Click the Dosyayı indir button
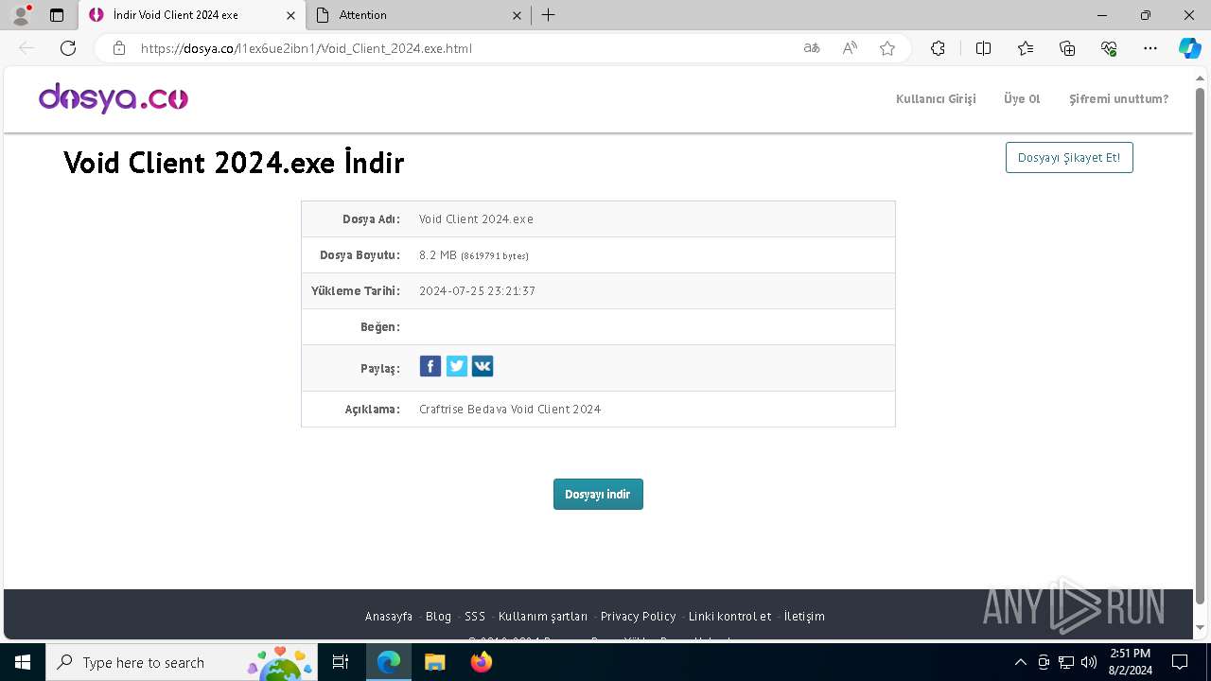The image size is (1211, 681). tap(598, 495)
